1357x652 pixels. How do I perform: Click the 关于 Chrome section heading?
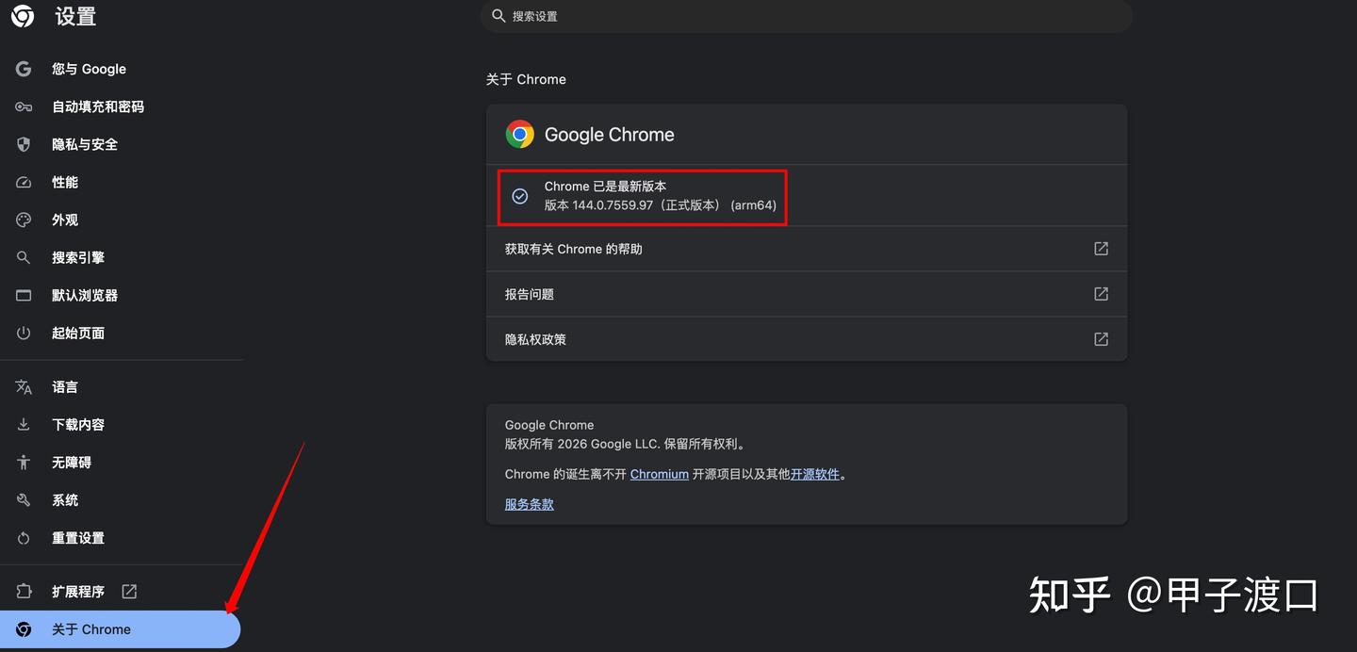click(526, 79)
